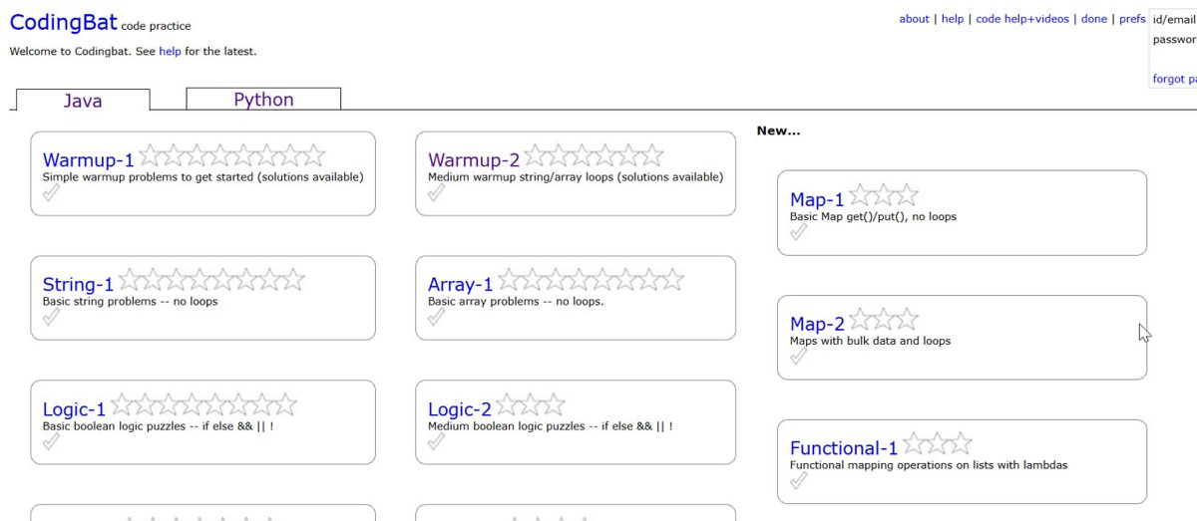Switch to the Java tab
1197x521 pixels.
[x=83, y=100]
